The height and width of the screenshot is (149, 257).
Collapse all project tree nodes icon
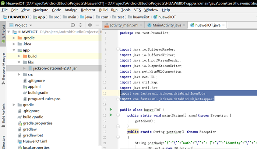click(x=81, y=25)
